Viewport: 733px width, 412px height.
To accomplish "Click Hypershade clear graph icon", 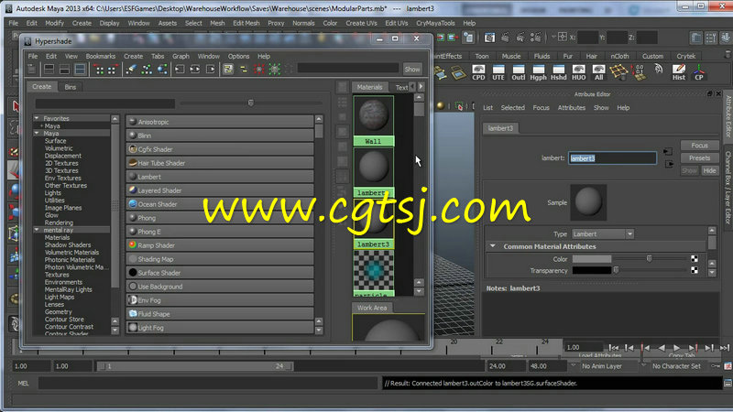I will 131,70.
